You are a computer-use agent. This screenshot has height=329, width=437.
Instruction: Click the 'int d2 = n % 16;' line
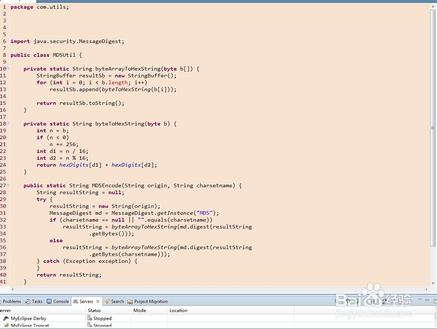(62, 158)
